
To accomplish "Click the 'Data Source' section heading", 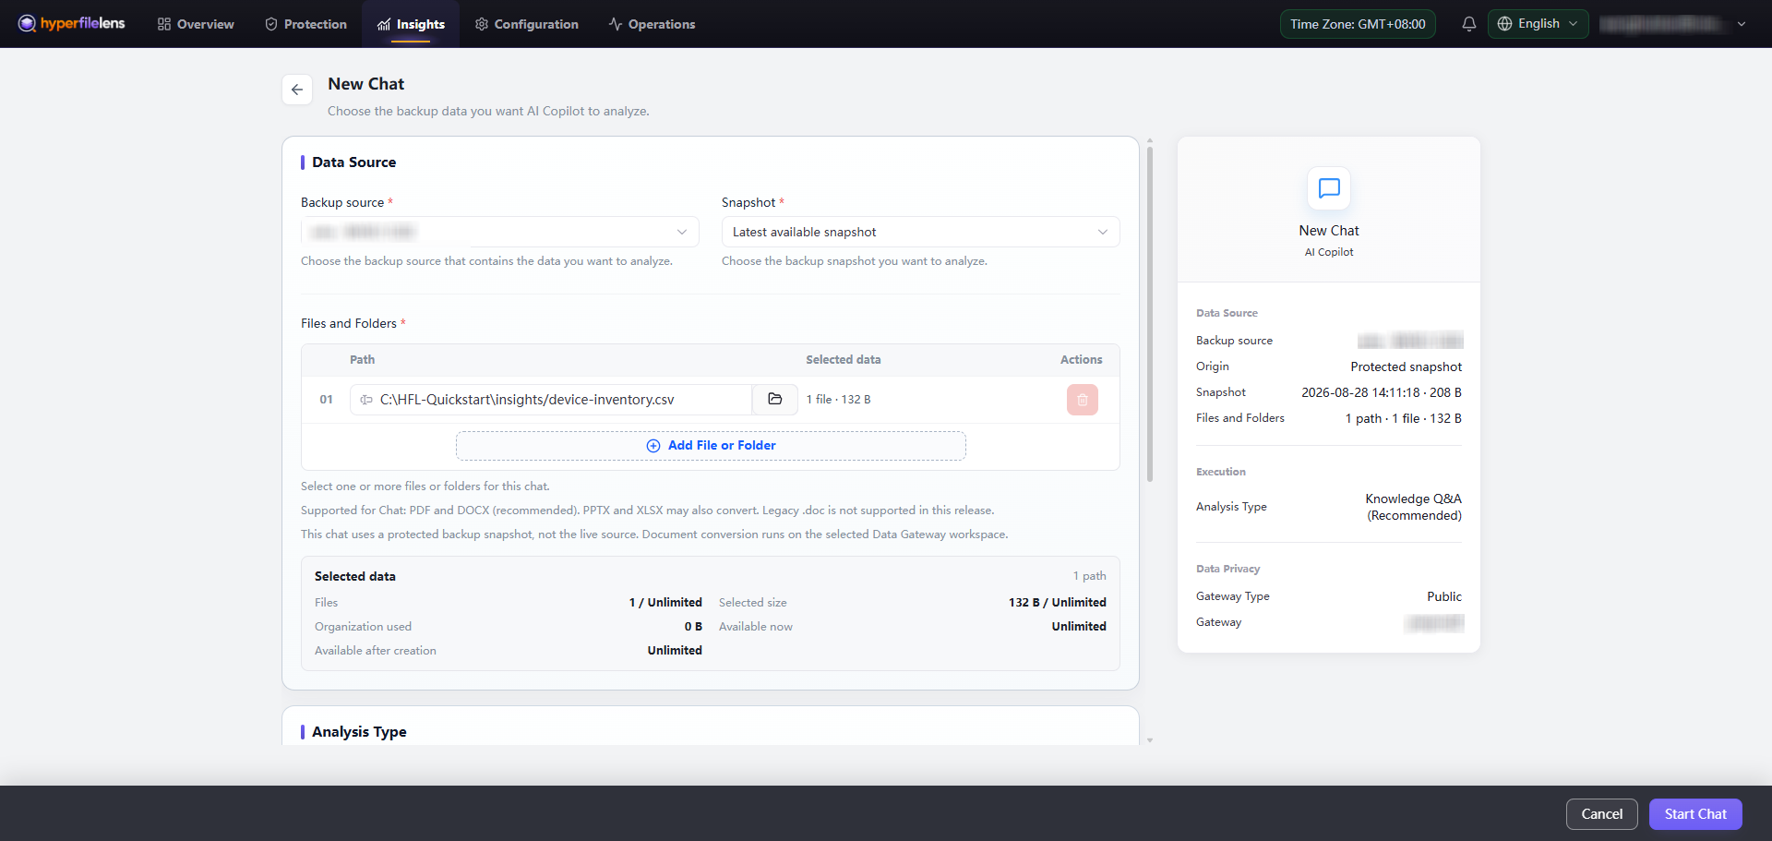I will [353, 162].
